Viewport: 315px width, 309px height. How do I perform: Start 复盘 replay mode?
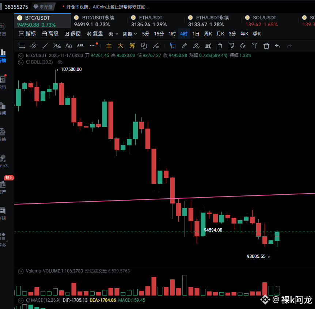95,34
